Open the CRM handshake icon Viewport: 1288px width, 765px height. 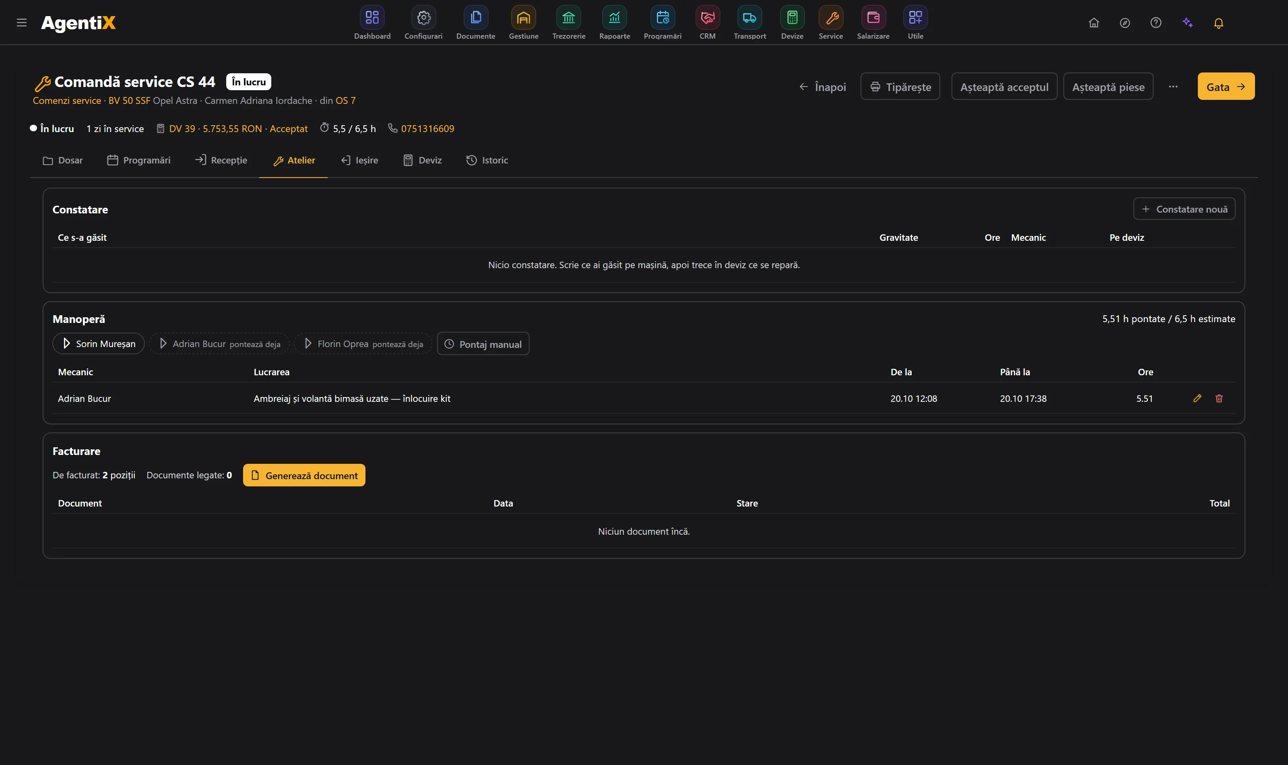click(x=707, y=18)
